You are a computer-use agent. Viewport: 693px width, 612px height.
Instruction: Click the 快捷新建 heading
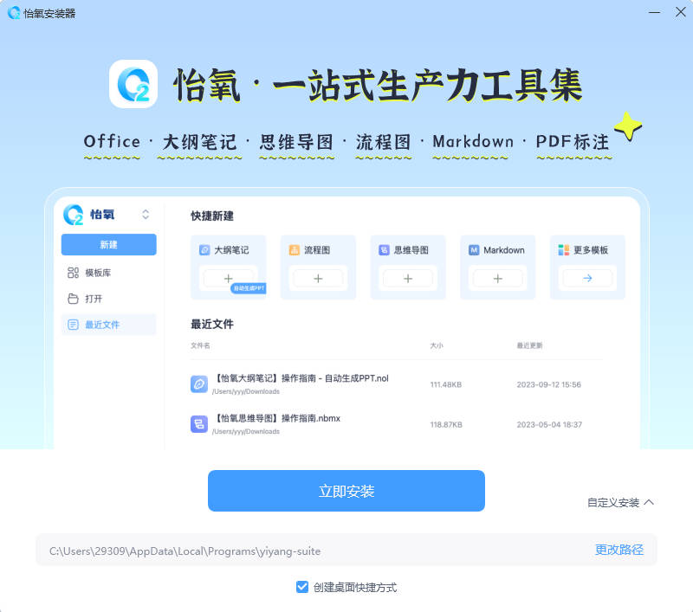212,216
